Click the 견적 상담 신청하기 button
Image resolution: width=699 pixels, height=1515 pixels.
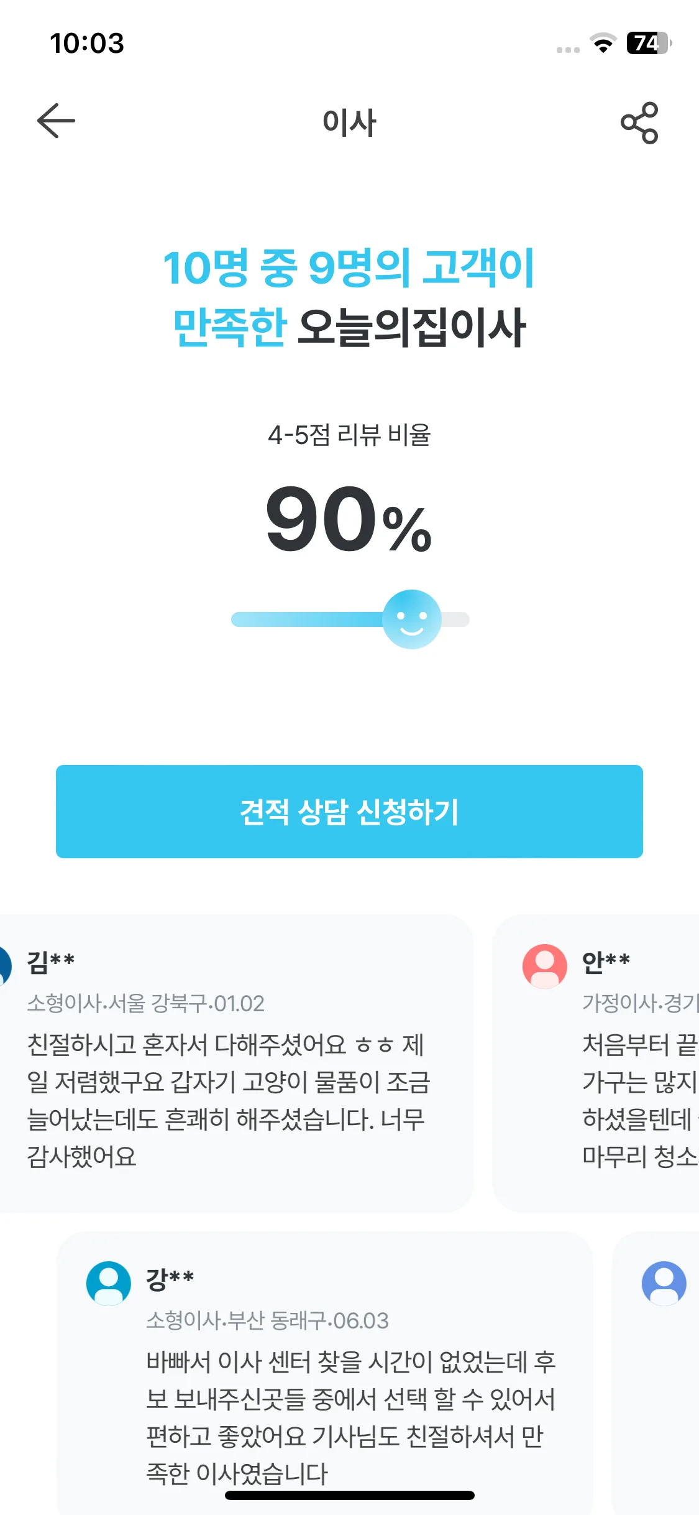tap(349, 812)
